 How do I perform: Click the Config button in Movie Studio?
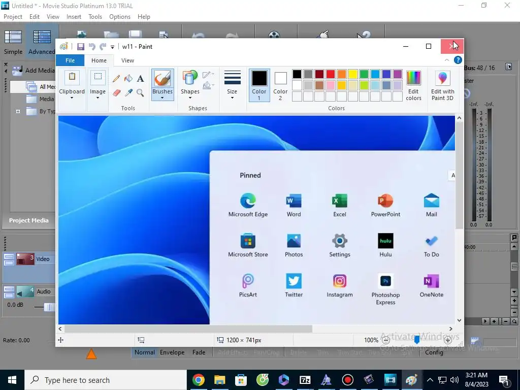point(434,352)
